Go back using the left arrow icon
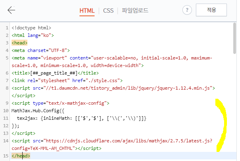The image size is (240, 161). 12,10
